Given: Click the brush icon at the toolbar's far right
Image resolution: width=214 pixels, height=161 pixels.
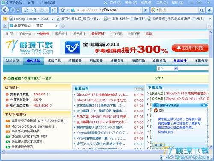Looking at the screenshot, I should click(x=209, y=10).
